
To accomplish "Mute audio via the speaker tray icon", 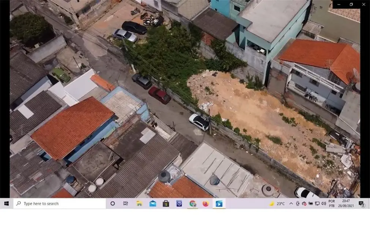I will pos(324,204).
